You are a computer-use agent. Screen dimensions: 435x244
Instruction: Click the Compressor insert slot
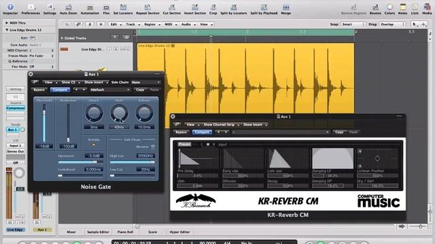pyautogui.click(x=16, y=108)
